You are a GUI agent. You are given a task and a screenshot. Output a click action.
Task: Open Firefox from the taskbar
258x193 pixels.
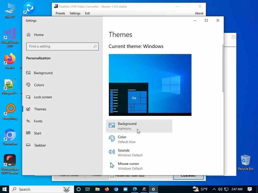click(107, 189)
